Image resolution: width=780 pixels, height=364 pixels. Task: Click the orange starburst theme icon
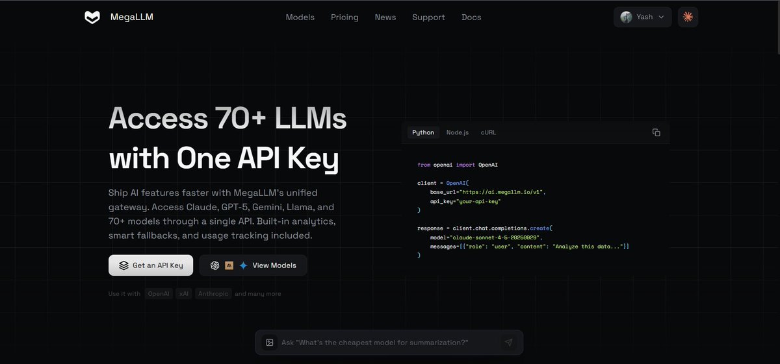pos(688,18)
